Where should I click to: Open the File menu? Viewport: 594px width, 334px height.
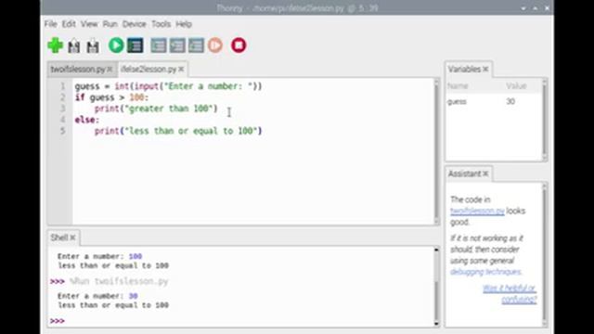point(50,24)
